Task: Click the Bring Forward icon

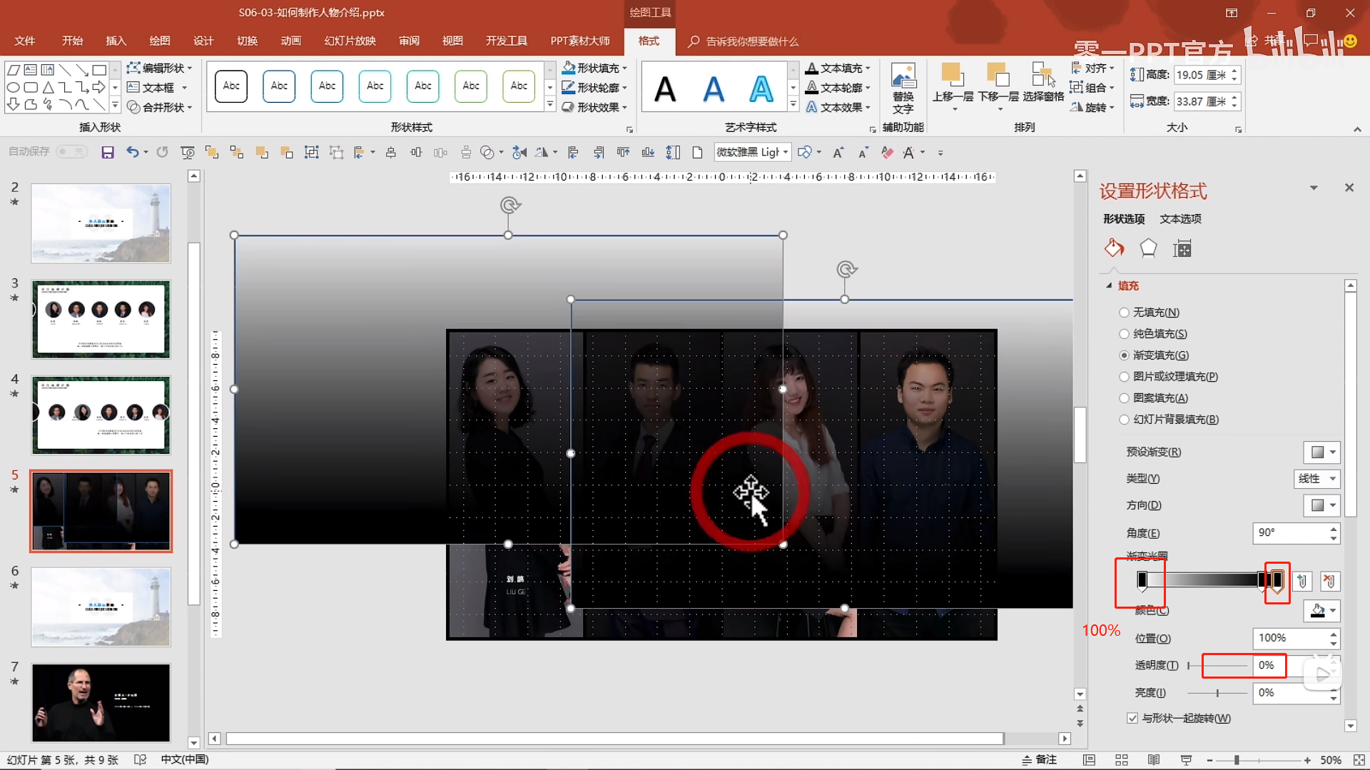Action: coord(953,87)
